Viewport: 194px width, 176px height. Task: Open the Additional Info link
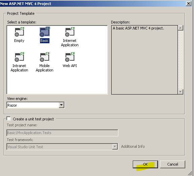(133, 146)
